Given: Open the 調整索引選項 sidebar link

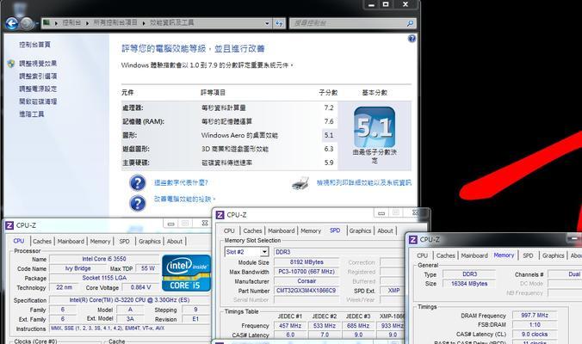Looking at the screenshot, I should [x=38, y=76].
